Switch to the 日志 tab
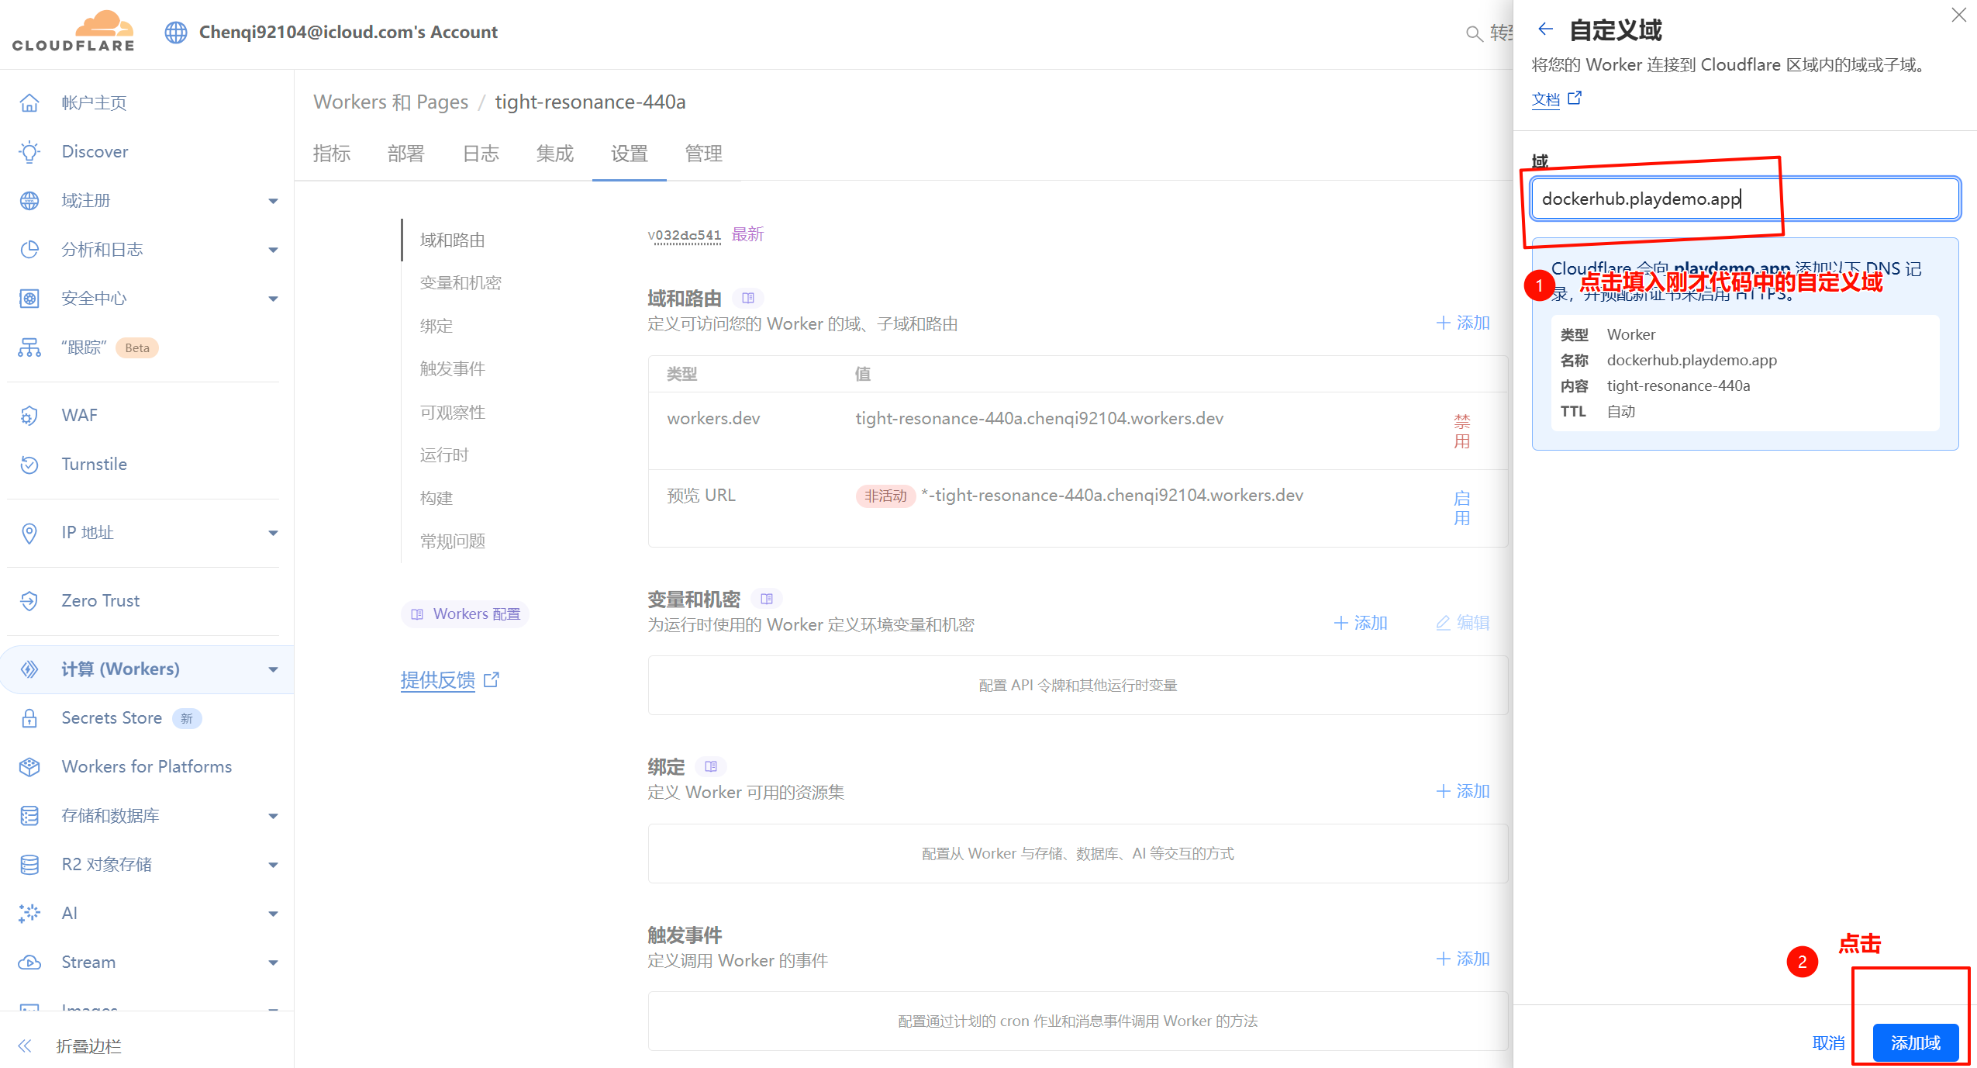1977x1068 pixels. click(481, 154)
